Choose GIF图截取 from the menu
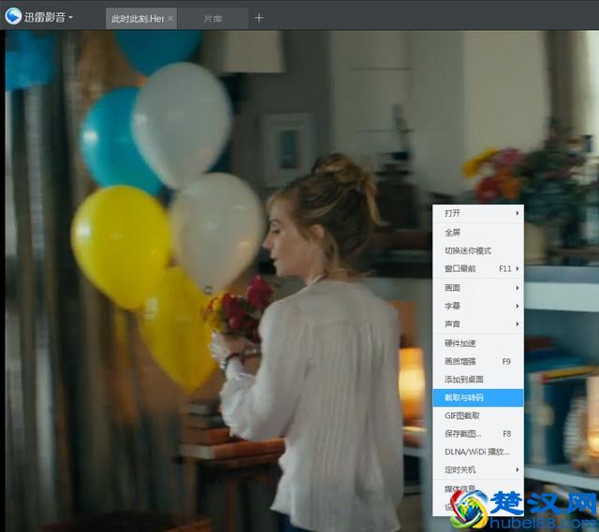 tap(477, 415)
